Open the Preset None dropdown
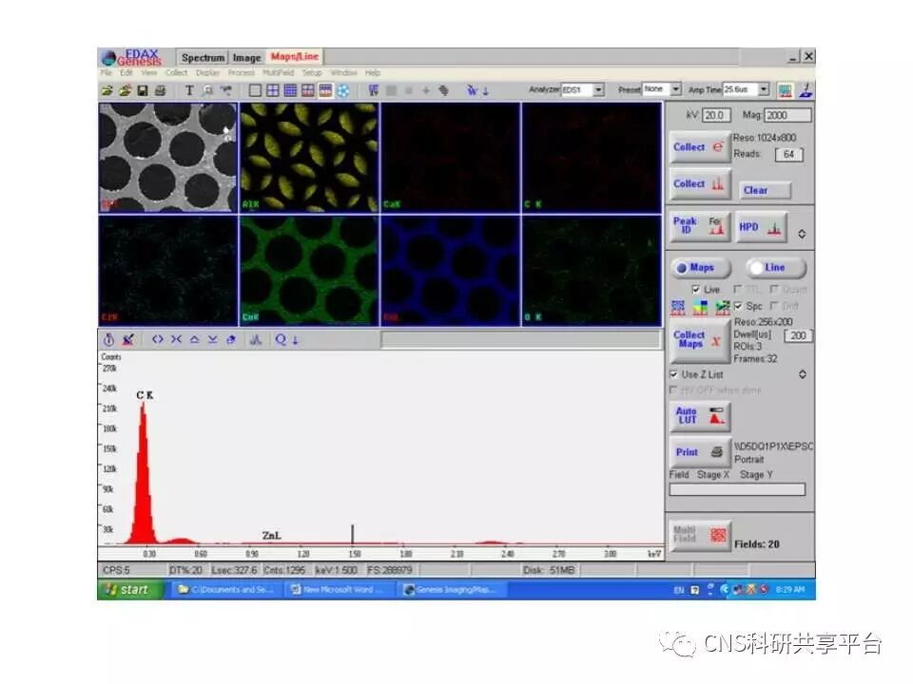The image size is (913, 684). 675,89
